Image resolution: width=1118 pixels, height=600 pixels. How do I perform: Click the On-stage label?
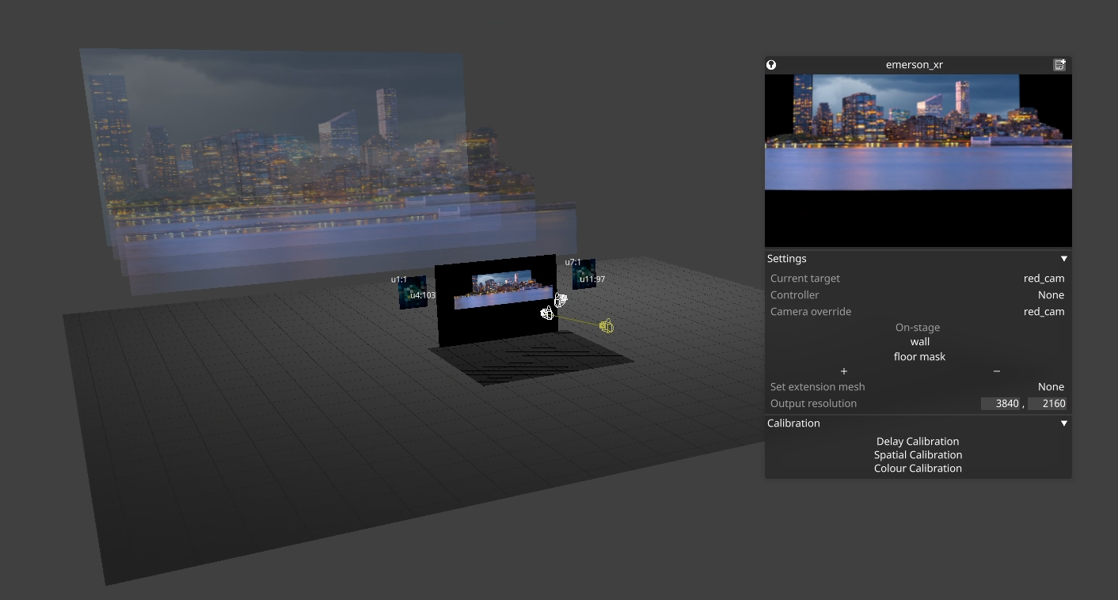pos(918,328)
